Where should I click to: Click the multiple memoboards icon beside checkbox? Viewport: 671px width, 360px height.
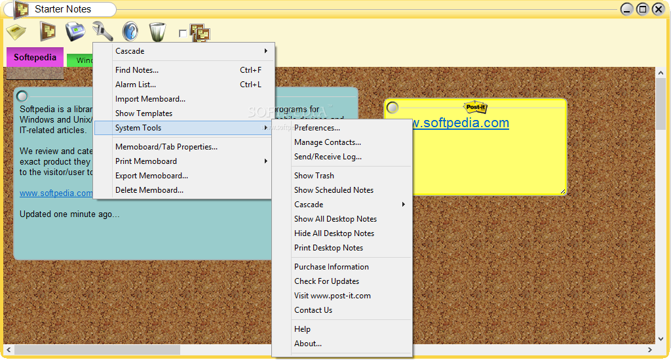coord(200,33)
